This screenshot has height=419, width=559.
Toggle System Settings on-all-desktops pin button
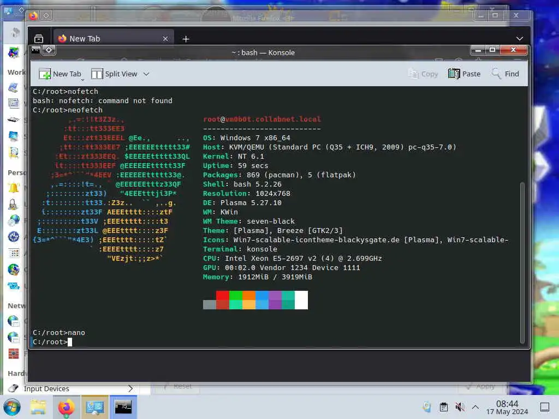(x=21, y=10)
